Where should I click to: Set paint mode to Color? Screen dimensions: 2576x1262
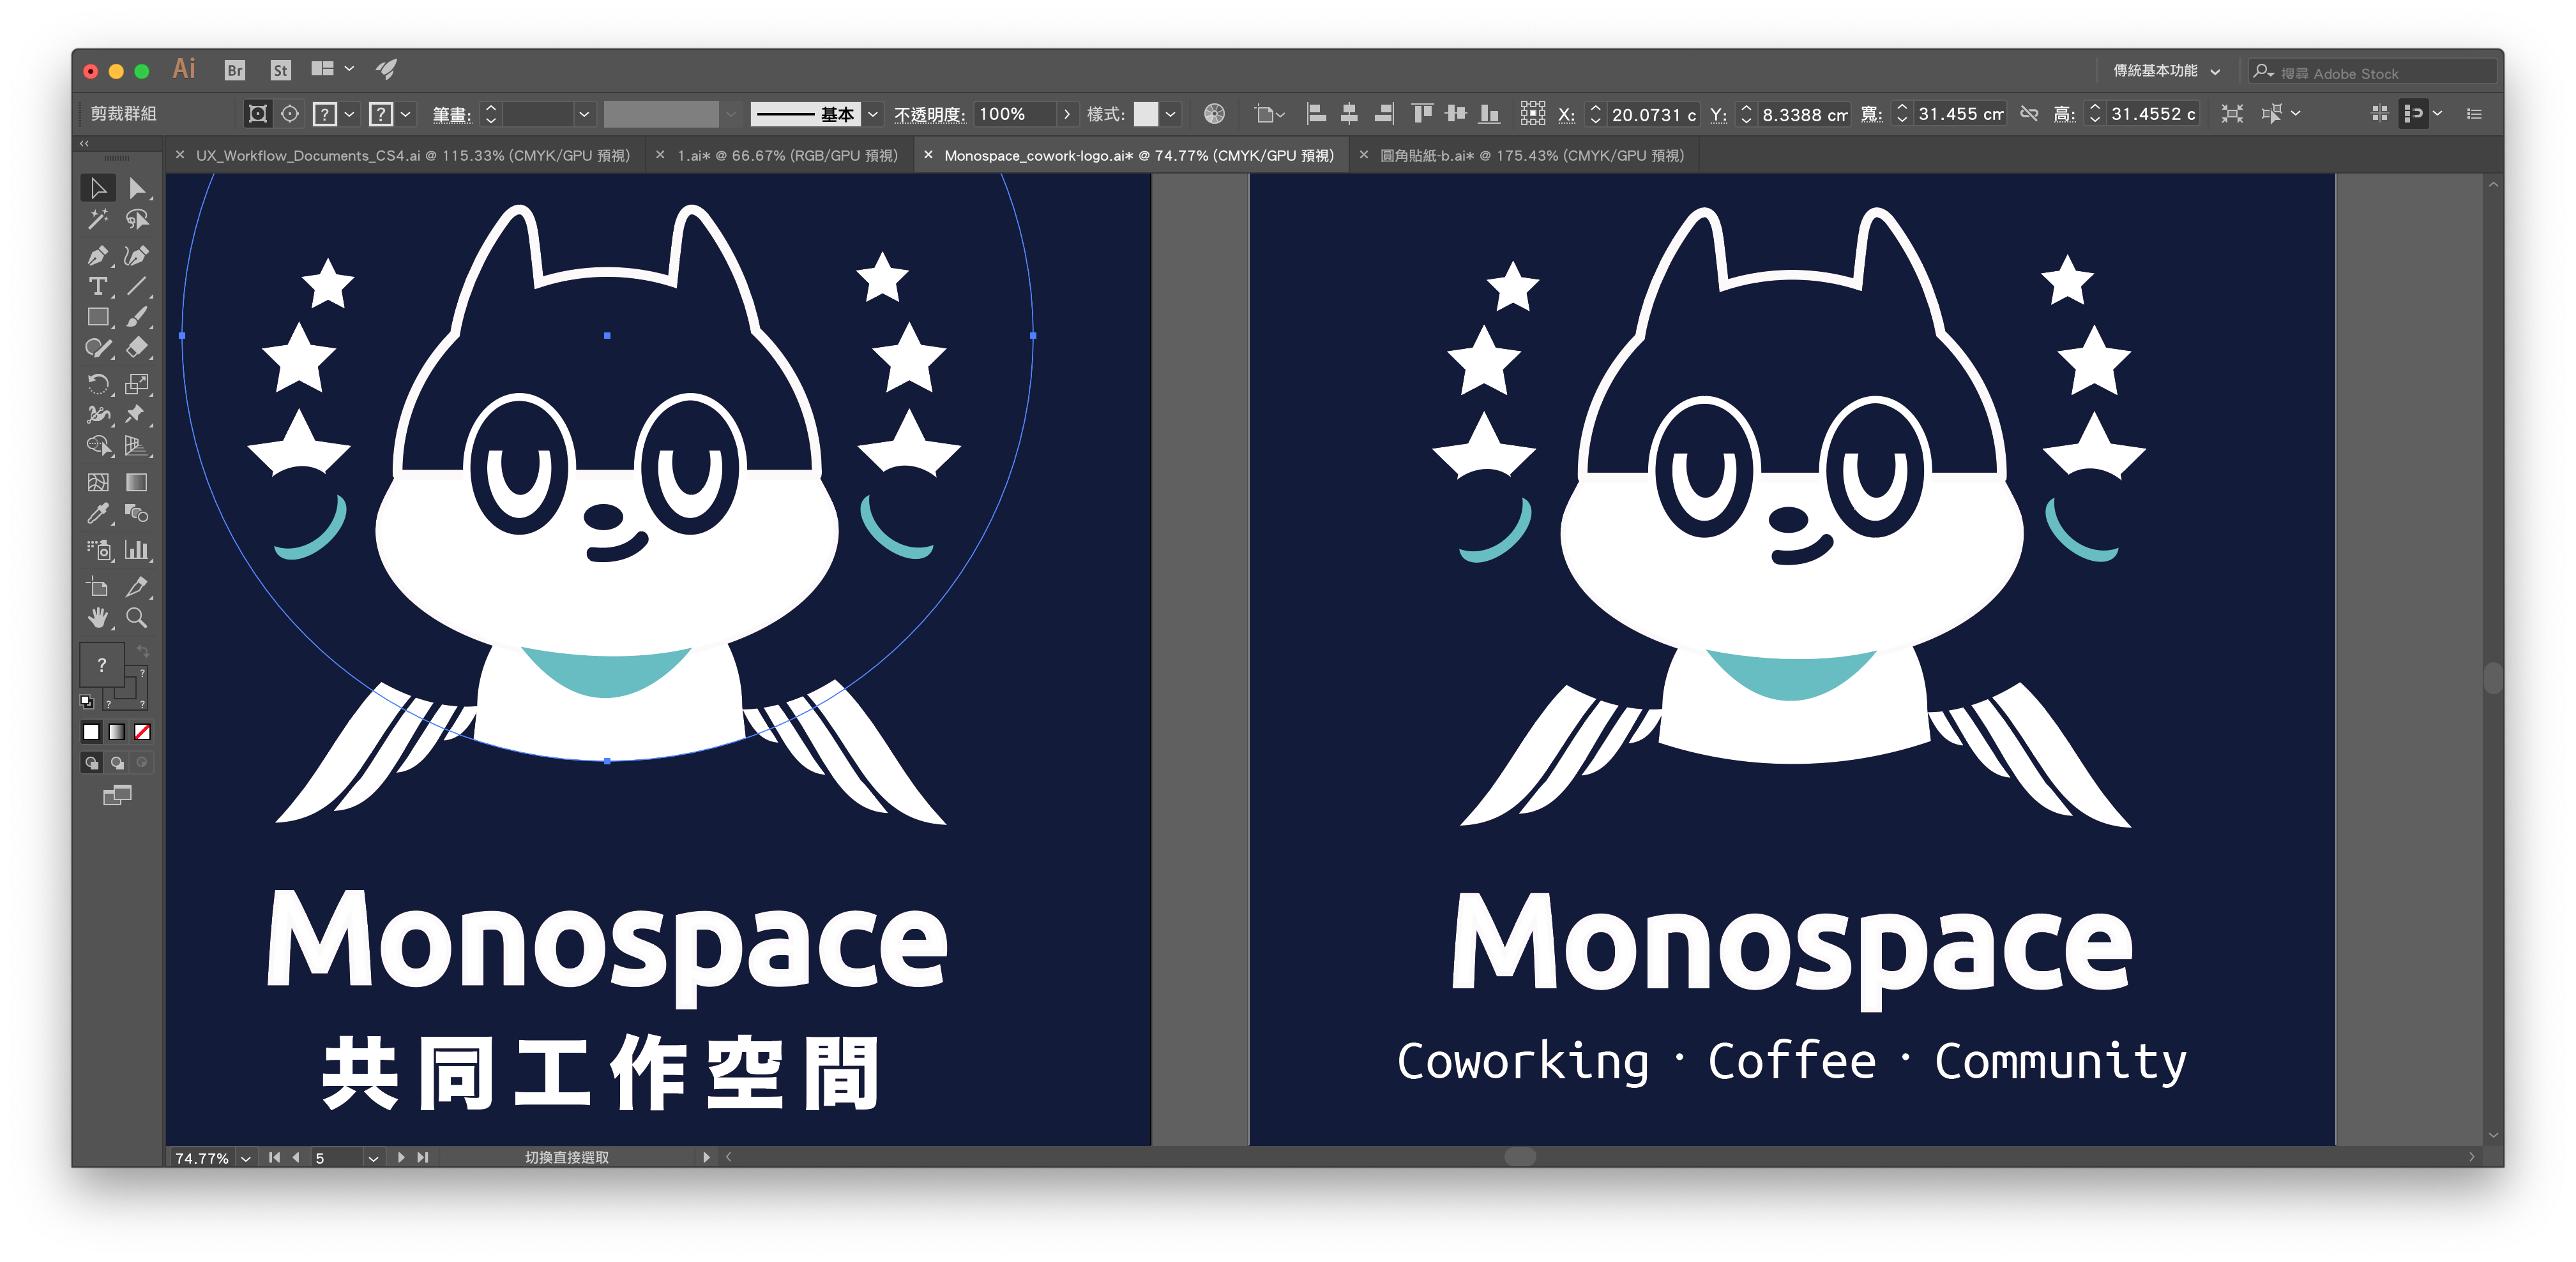pos(92,732)
